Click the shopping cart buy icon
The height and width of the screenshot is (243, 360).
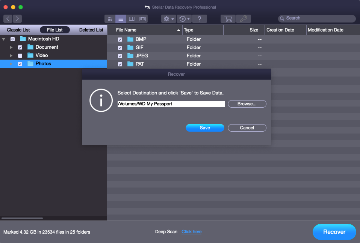coord(228,18)
